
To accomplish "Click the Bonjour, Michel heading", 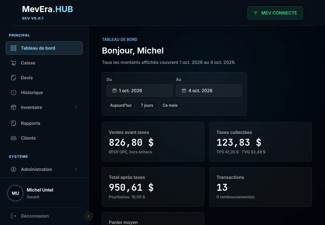I will tap(133, 50).
